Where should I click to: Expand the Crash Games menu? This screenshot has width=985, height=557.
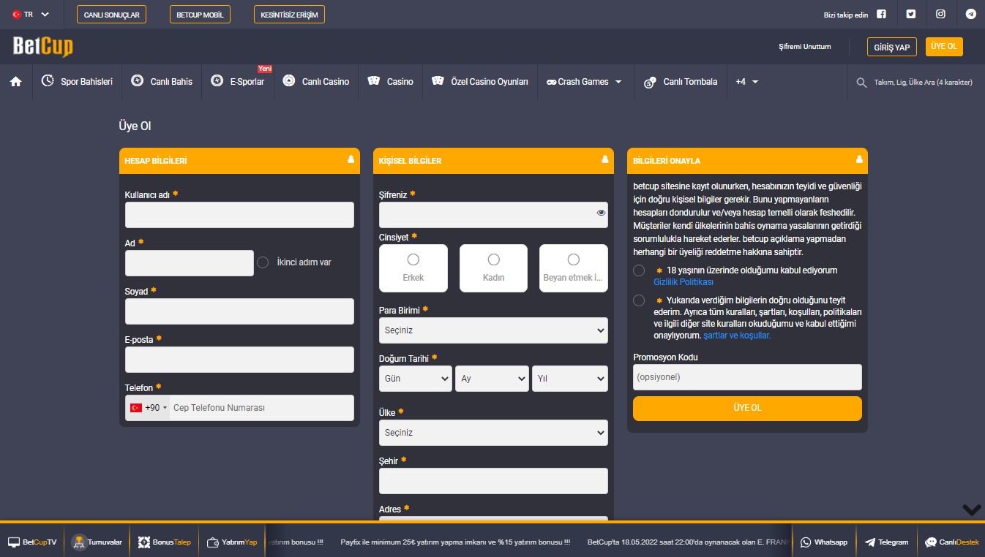[584, 82]
